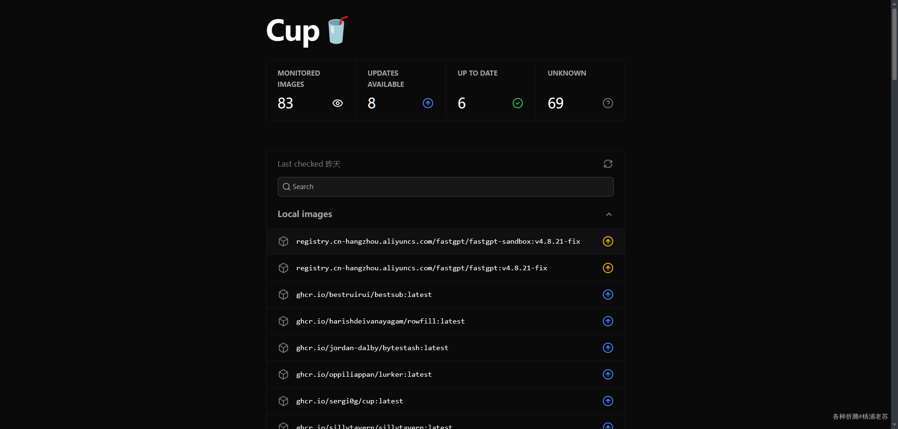Click the refresh icon beside Last checked

tap(608, 164)
